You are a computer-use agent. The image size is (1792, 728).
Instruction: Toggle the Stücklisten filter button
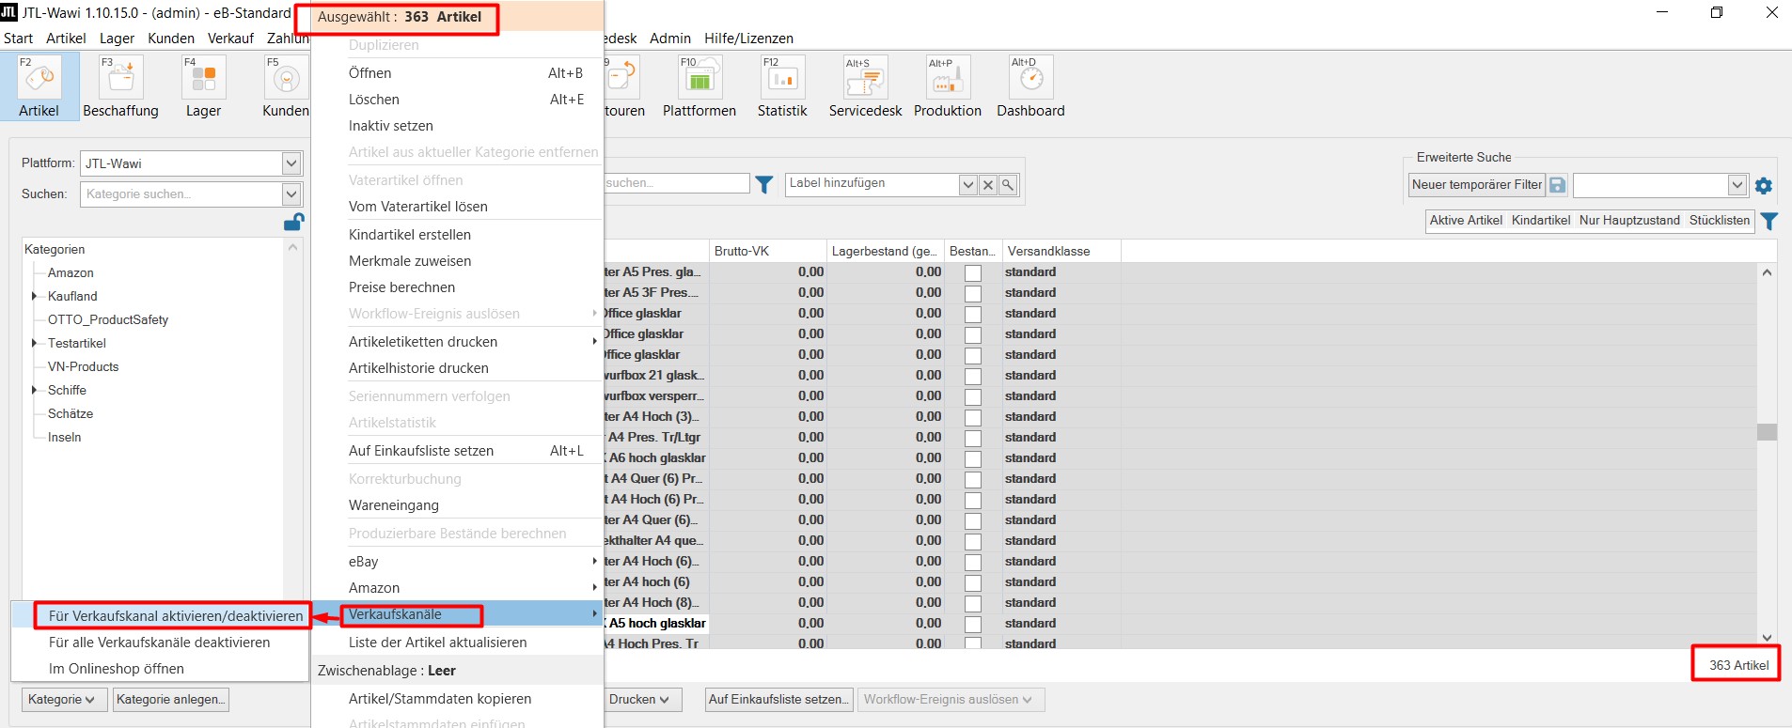1719,221
